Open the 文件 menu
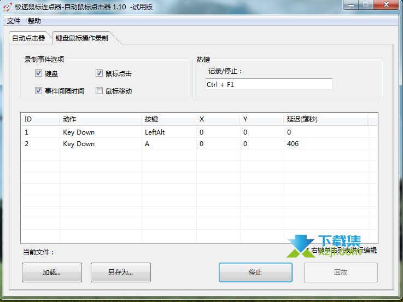Screen dimensions: 403x302 pyautogui.click(x=14, y=21)
